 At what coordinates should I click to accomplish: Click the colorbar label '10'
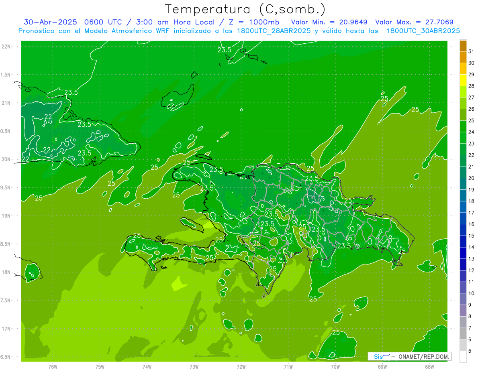(x=471, y=293)
